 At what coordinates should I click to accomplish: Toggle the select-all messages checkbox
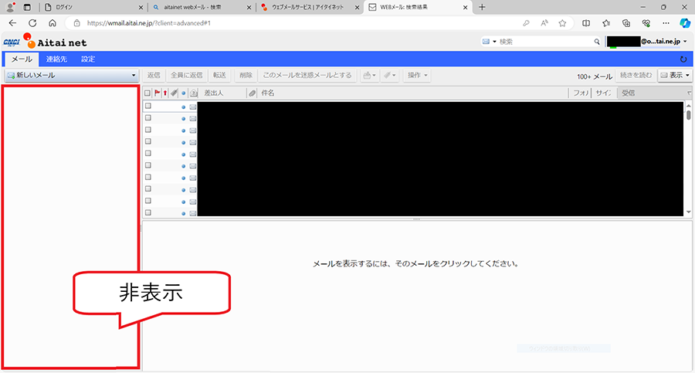[x=147, y=93]
